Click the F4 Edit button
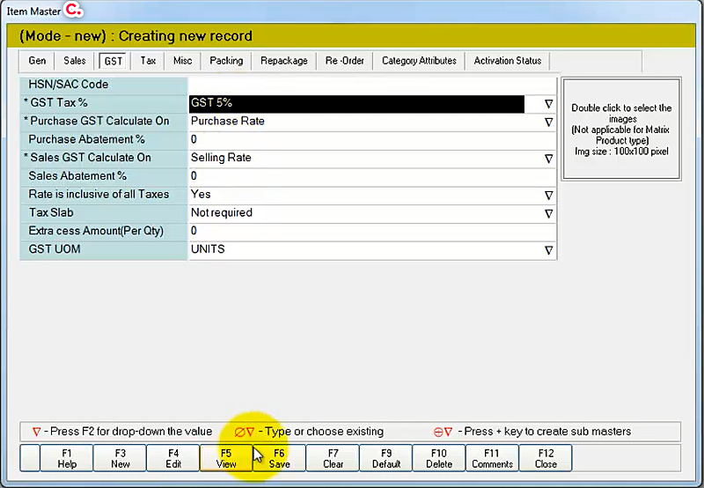Viewport: 704px width, 488px height. click(x=173, y=458)
